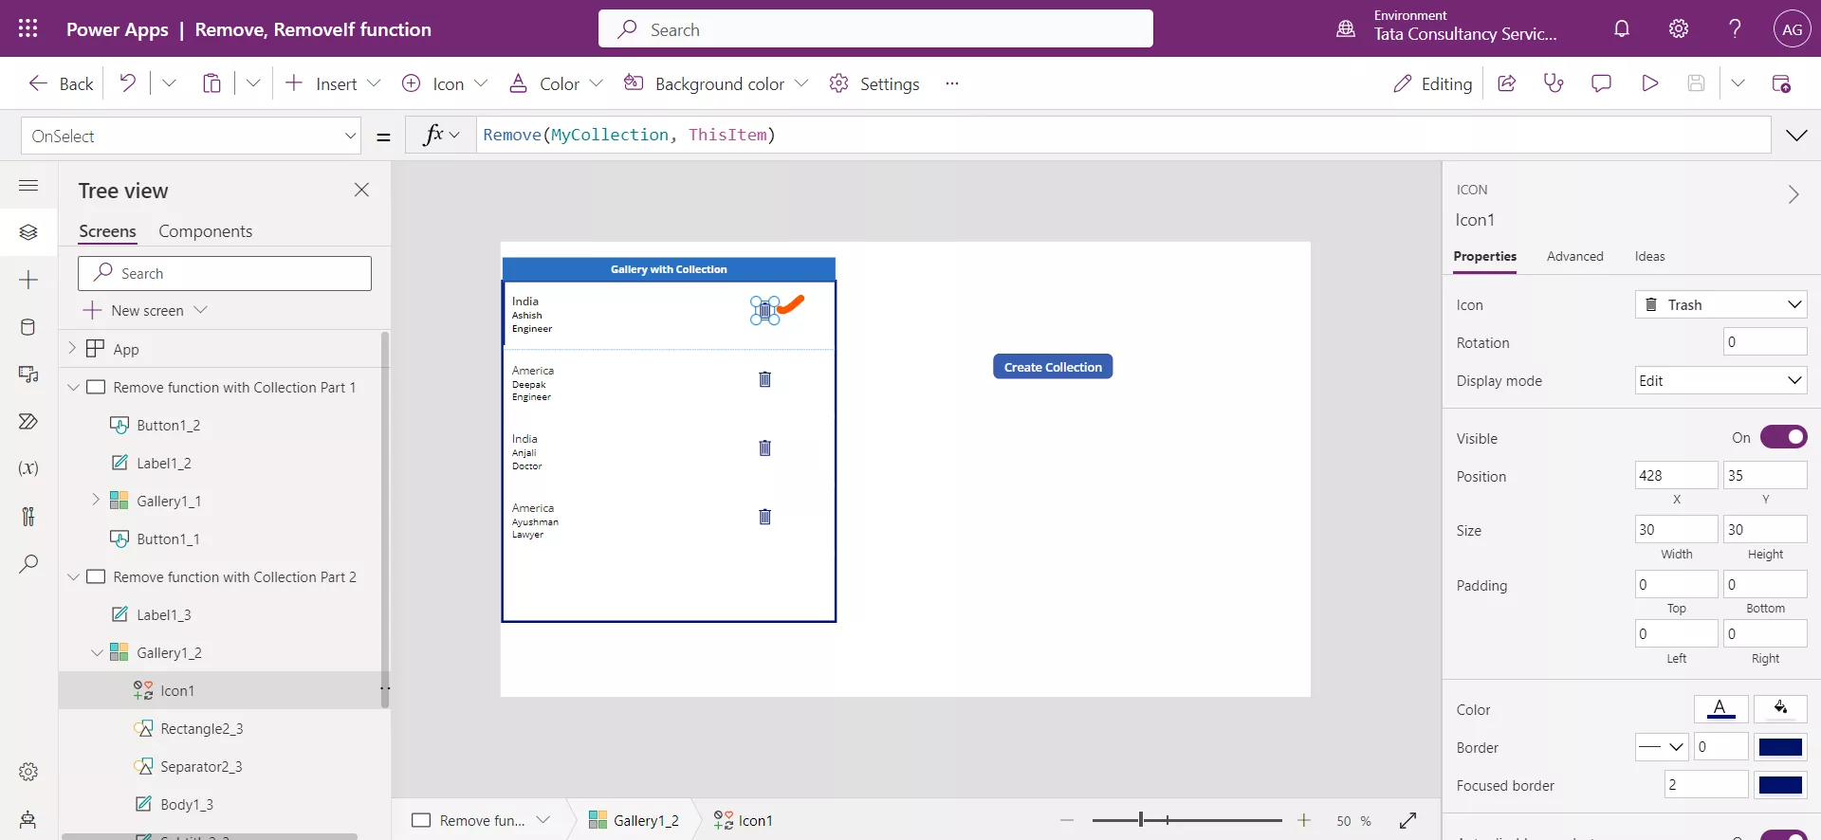Open the Ideas tab
This screenshot has height=840, width=1821.
click(x=1649, y=256)
